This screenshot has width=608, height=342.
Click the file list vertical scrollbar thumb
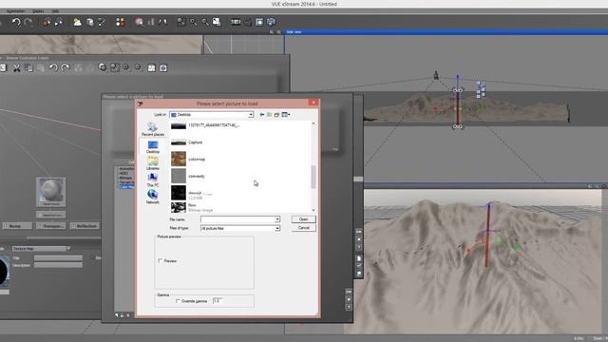point(313,177)
